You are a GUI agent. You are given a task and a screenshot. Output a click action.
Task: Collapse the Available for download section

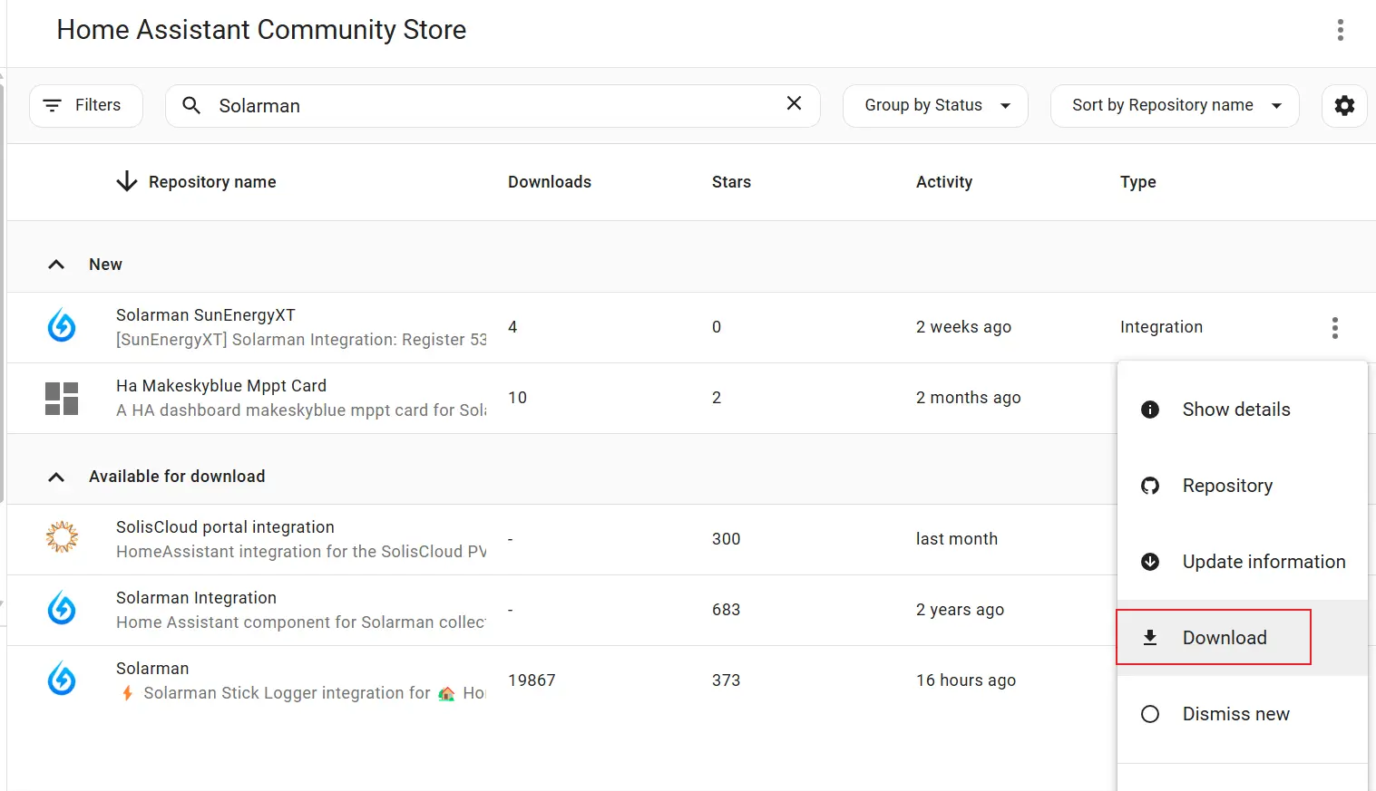(x=56, y=477)
